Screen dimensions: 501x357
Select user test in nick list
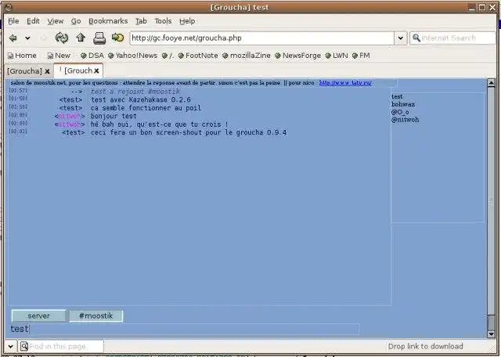pyautogui.click(x=397, y=96)
